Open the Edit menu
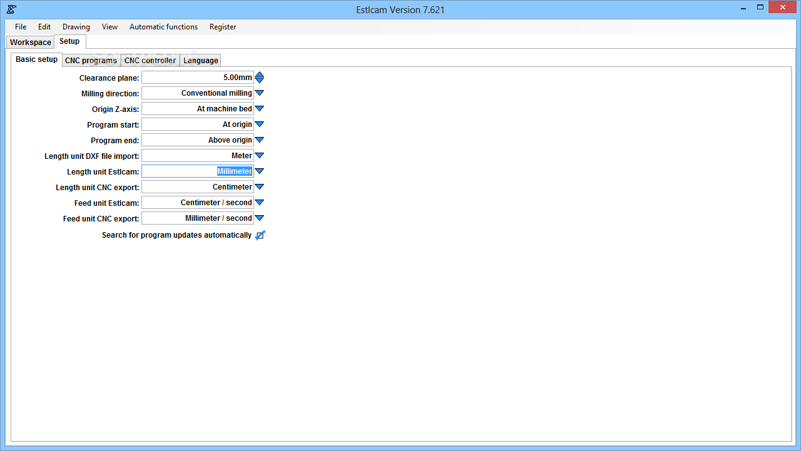This screenshot has width=801, height=451. [44, 27]
